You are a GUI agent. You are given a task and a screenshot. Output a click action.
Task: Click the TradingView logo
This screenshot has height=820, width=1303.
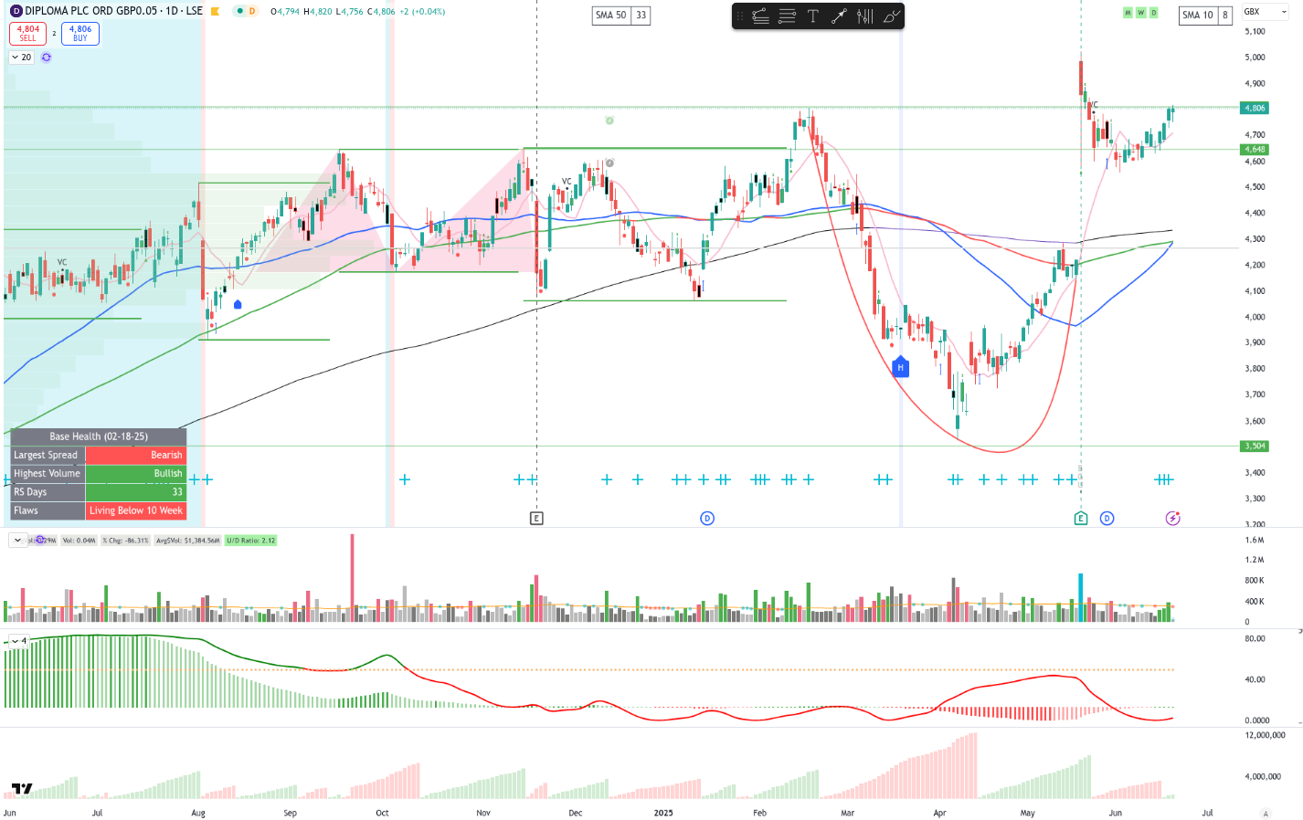click(x=22, y=789)
